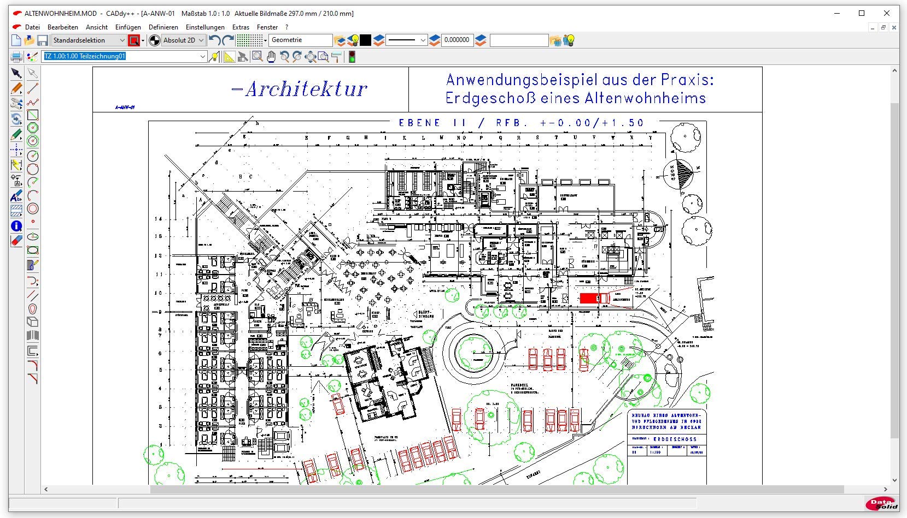Click the black color swatch
The width and height of the screenshot is (907, 518).
pos(366,40)
